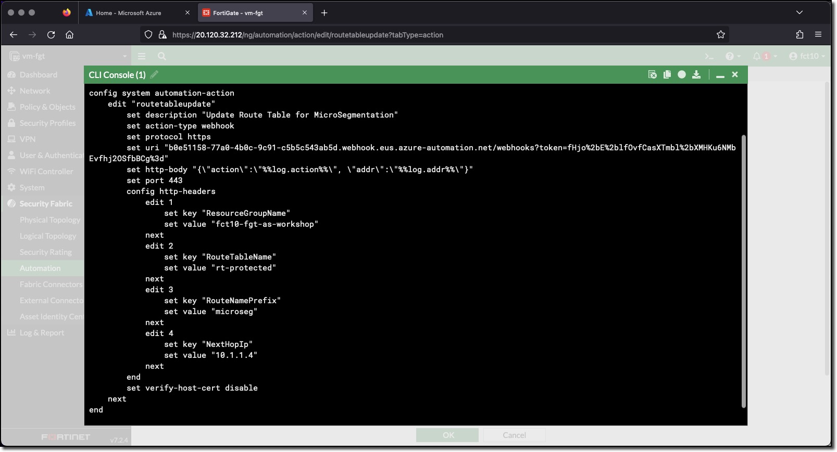
Task: Rename CLI Console with pencil icon
Action: tap(154, 75)
